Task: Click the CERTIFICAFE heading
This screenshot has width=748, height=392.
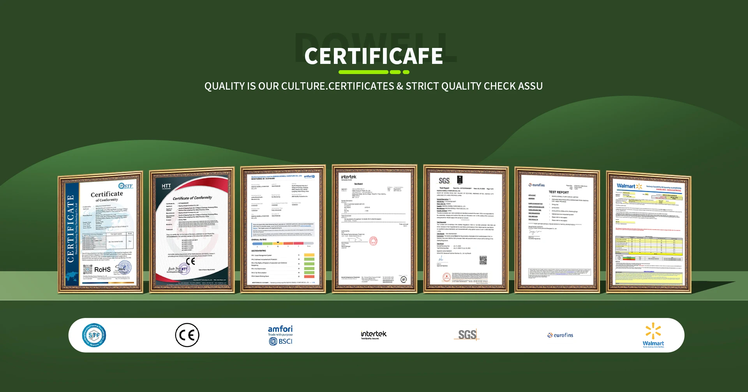Action: pyautogui.click(x=374, y=56)
